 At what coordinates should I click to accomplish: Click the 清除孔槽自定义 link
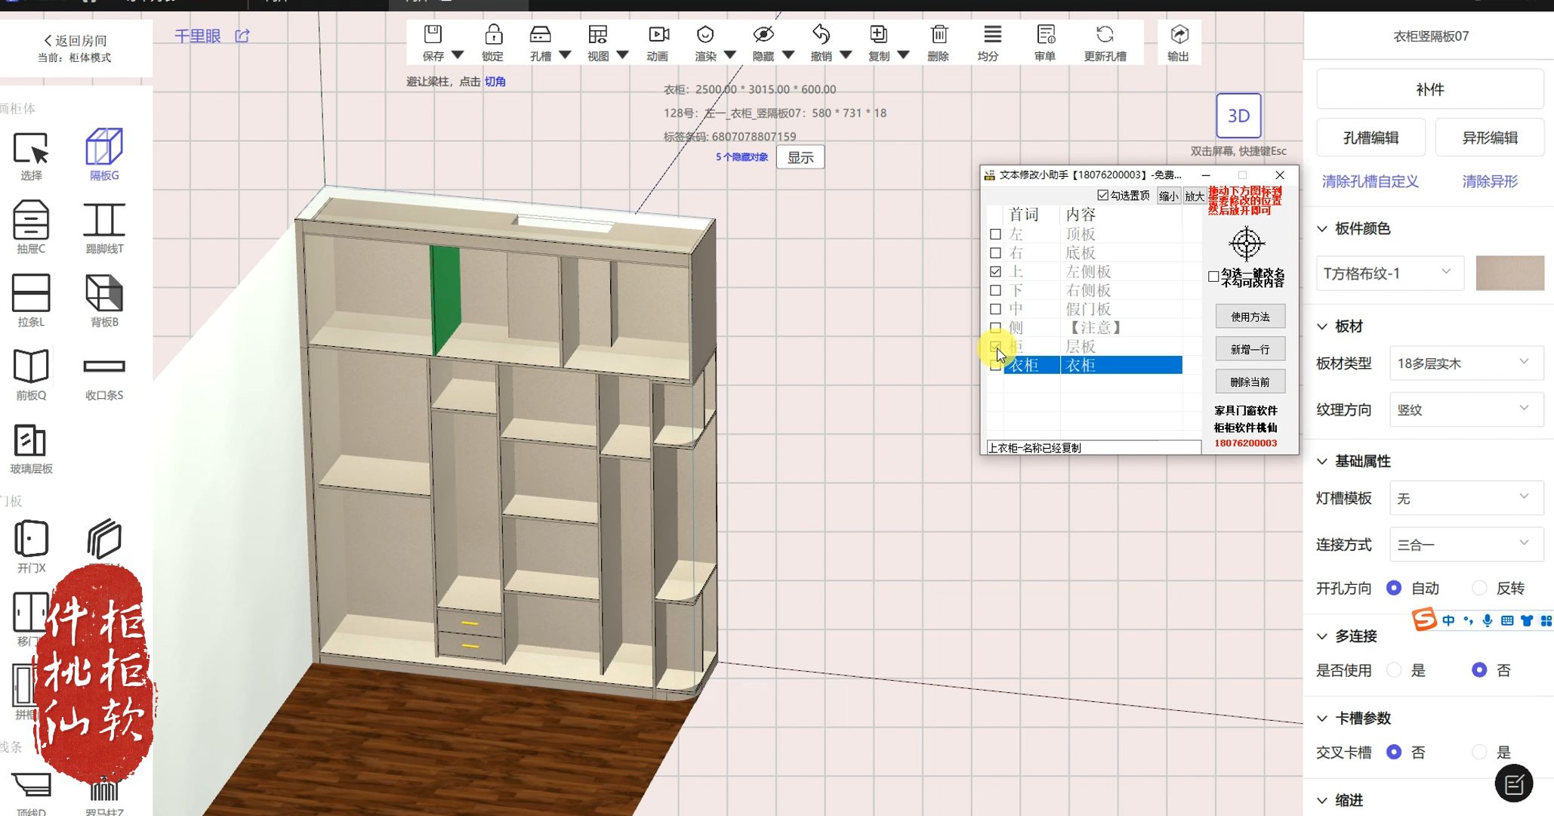1370,181
